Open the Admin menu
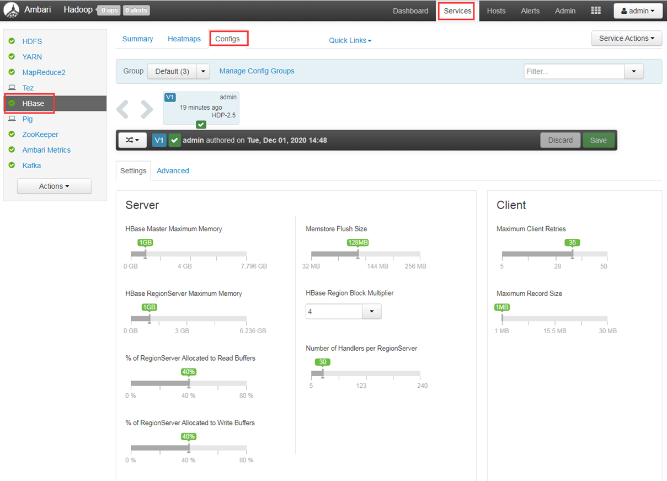 [x=565, y=10]
